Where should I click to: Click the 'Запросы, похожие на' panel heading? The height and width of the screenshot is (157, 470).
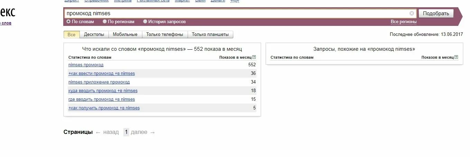click(x=364, y=49)
